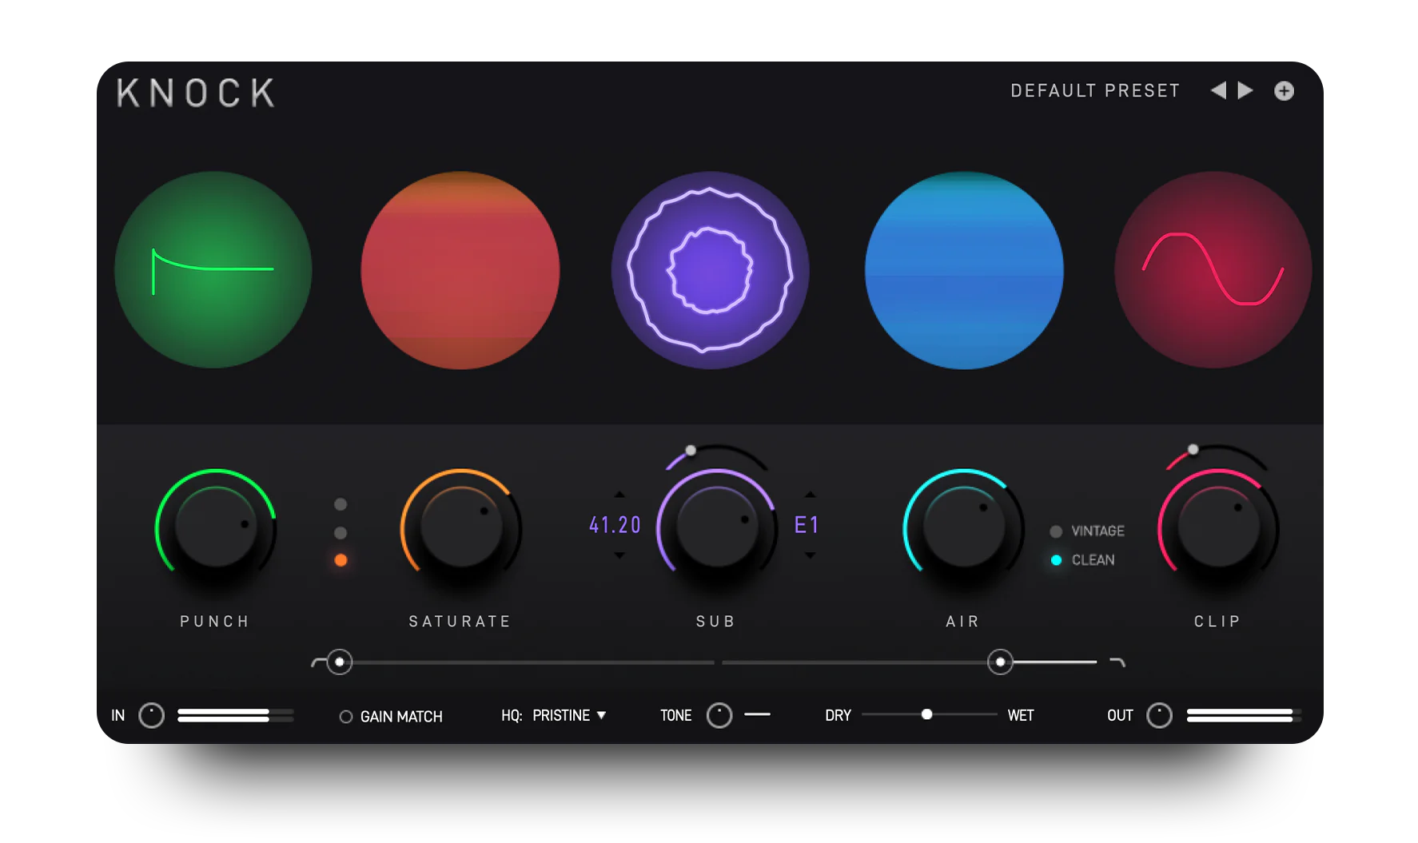Open the Default Preset menu
Screen dimensions: 1418x843
[x=1094, y=91]
